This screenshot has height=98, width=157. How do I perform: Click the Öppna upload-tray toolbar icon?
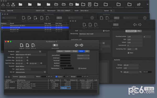click(x=8, y=4)
